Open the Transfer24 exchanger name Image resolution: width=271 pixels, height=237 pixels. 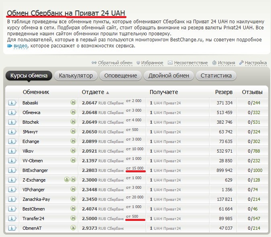pos(33,219)
